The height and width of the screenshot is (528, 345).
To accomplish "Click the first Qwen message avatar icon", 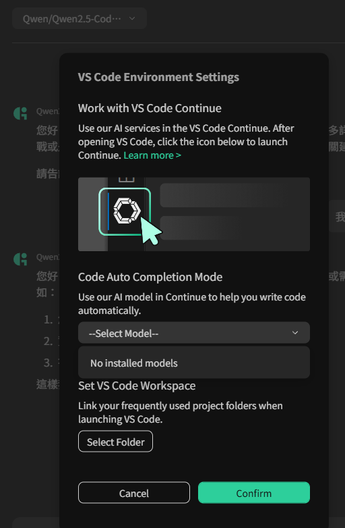I will click(20, 113).
